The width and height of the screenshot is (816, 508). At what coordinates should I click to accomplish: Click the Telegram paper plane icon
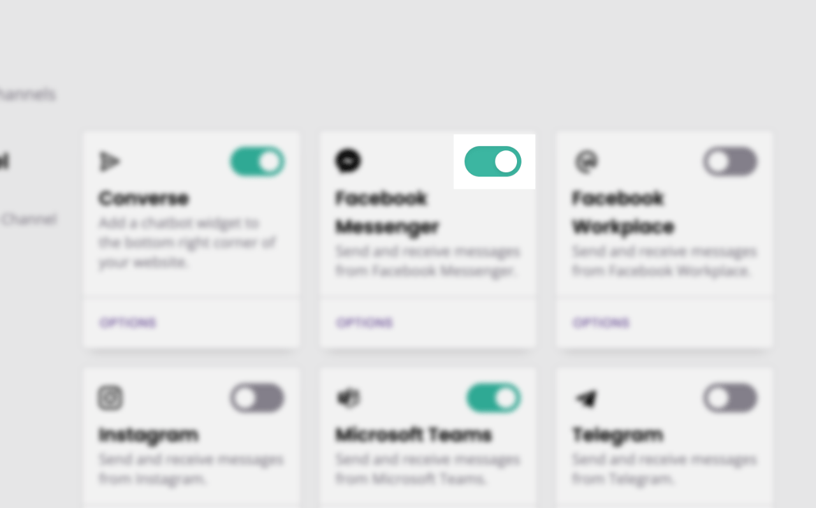[585, 399]
